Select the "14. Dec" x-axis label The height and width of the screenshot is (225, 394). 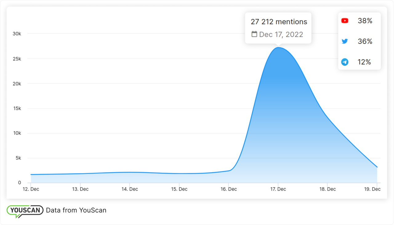[x=130, y=189]
